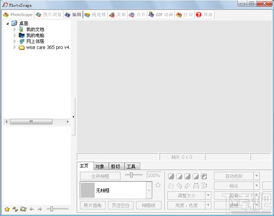Image resolution: width=274 pixels, height=216 pixels.
Task: Rotate the photo counterclockwise
Action: point(179,186)
